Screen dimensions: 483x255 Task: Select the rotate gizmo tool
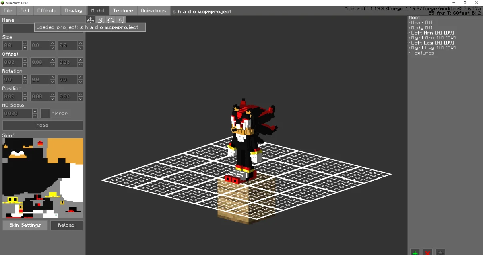point(111,20)
